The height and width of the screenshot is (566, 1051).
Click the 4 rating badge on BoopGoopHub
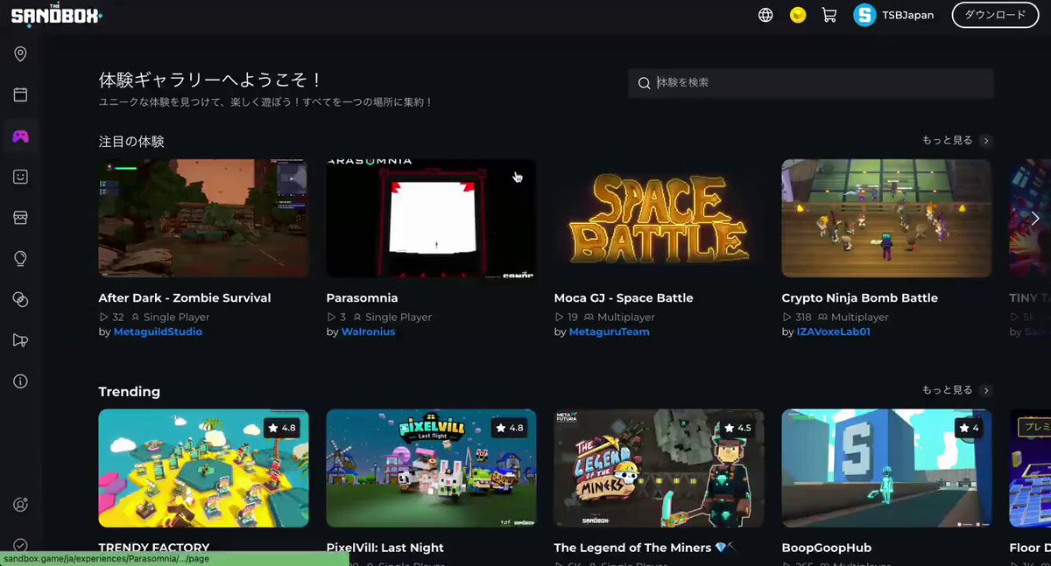pyautogui.click(x=969, y=428)
